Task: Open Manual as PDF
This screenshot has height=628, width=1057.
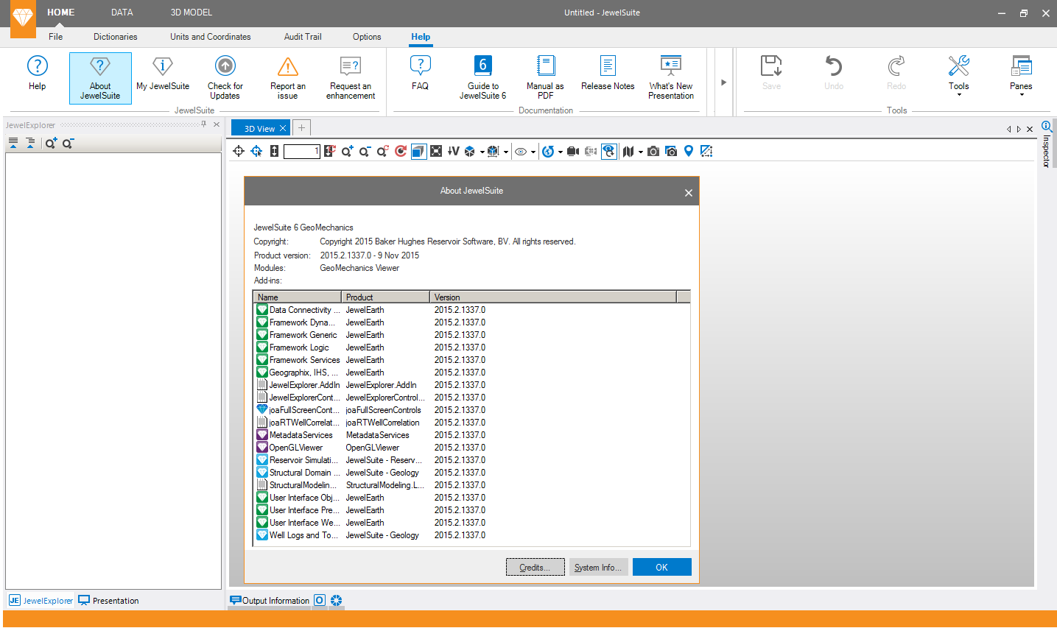Action: point(545,77)
